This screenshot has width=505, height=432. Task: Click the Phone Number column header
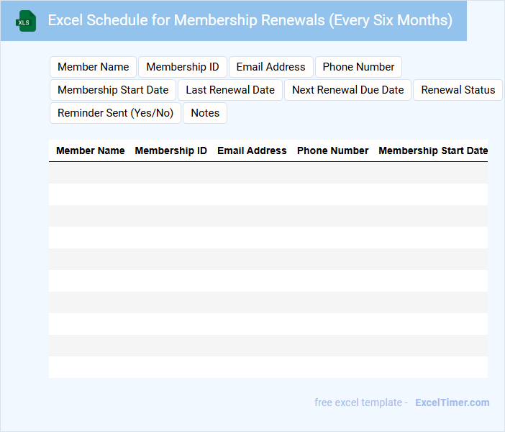(332, 150)
